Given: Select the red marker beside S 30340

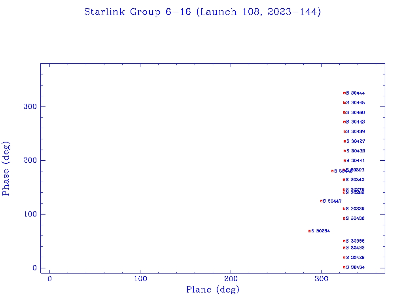Looking at the screenshot, I should pos(344,180).
